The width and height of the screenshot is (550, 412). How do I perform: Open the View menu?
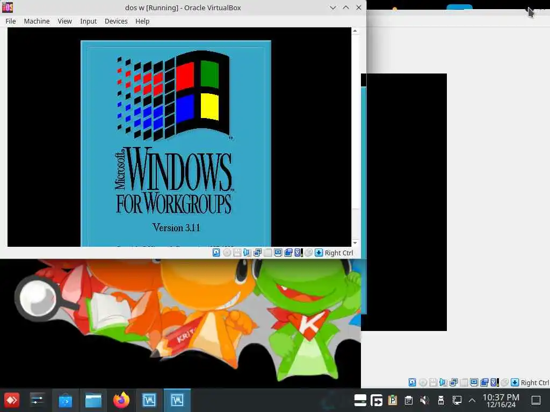pyautogui.click(x=64, y=21)
